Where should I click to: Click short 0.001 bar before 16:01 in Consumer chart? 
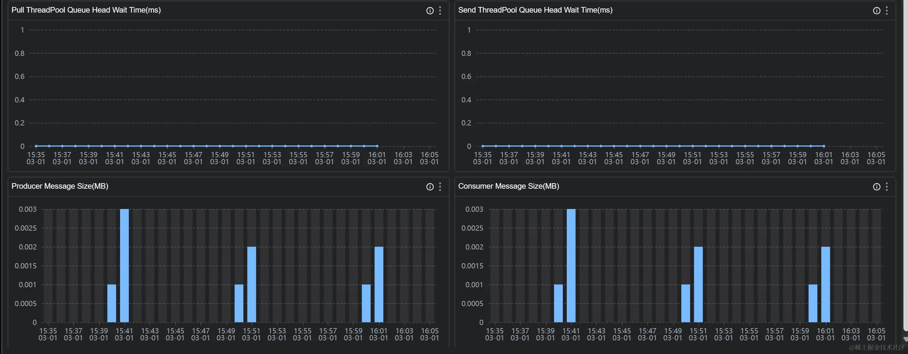coord(813,303)
